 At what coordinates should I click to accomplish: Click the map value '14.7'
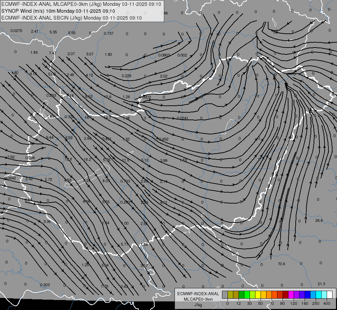click(x=107, y=118)
